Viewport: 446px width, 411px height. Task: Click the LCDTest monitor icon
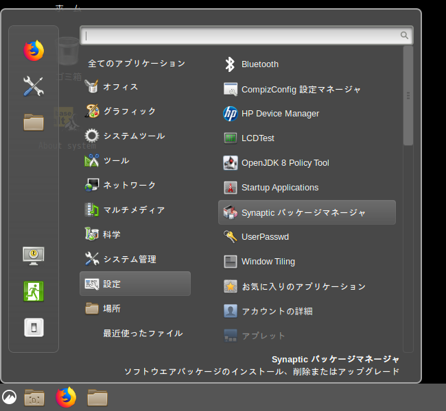click(231, 138)
